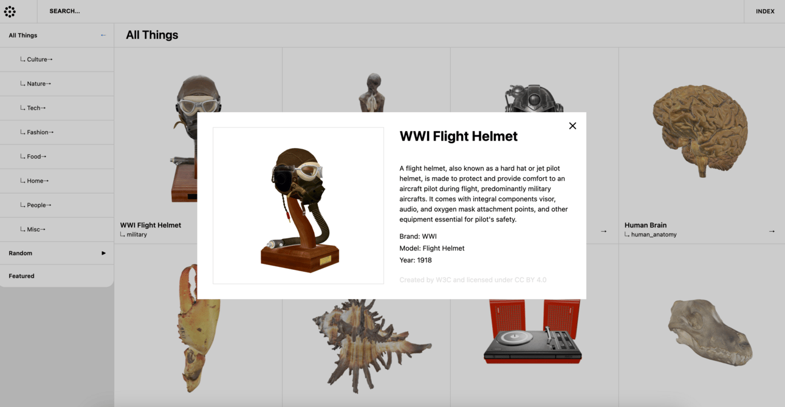Open the INDEX page

tap(765, 12)
